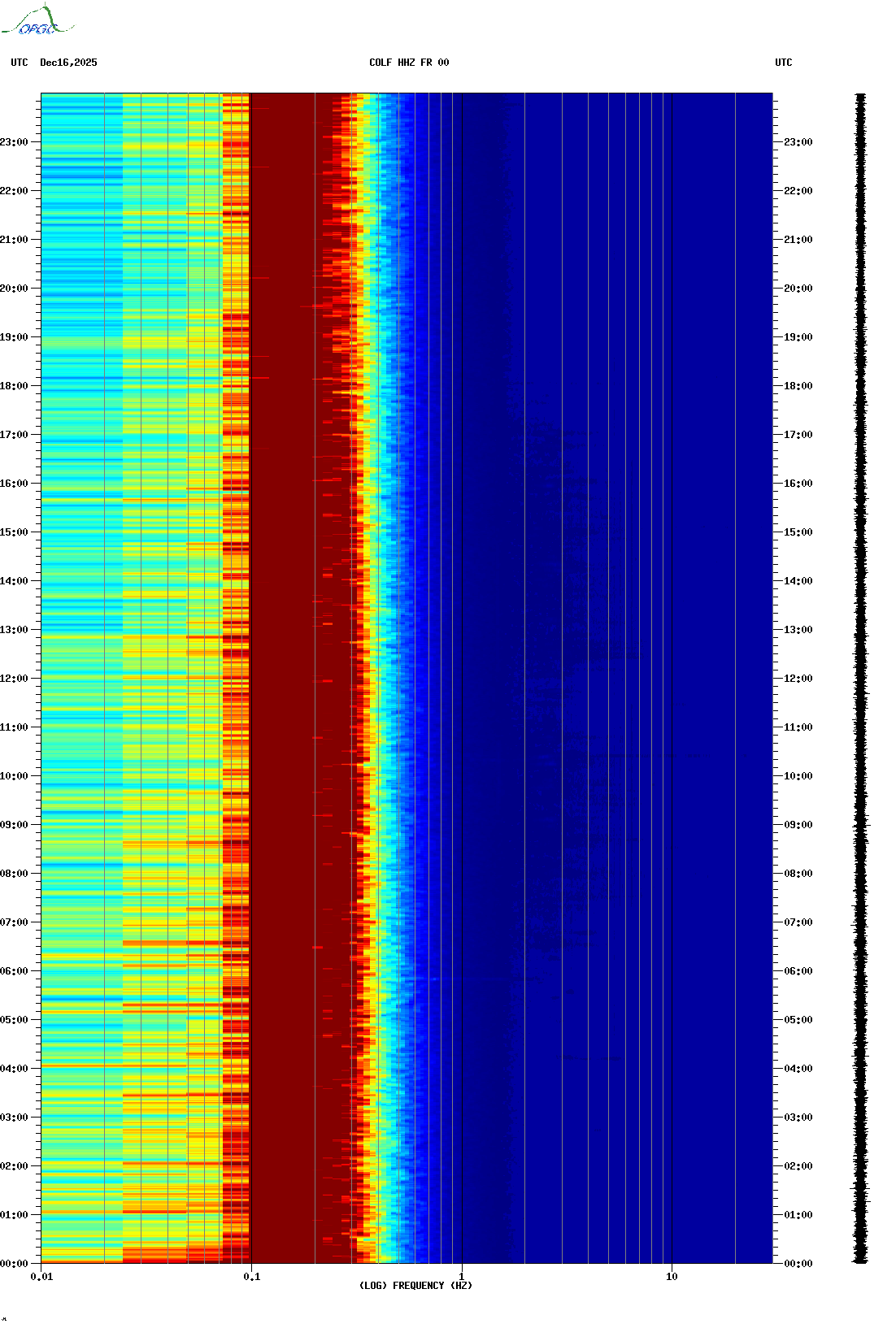Select the 06:00 tick on left axis
This screenshot has width=896, height=1328.
pyautogui.click(x=14, y=971)
